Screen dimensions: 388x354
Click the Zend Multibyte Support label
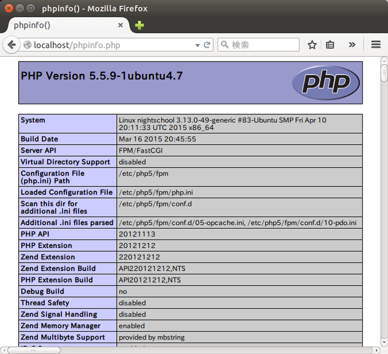[x=63, y=337]
